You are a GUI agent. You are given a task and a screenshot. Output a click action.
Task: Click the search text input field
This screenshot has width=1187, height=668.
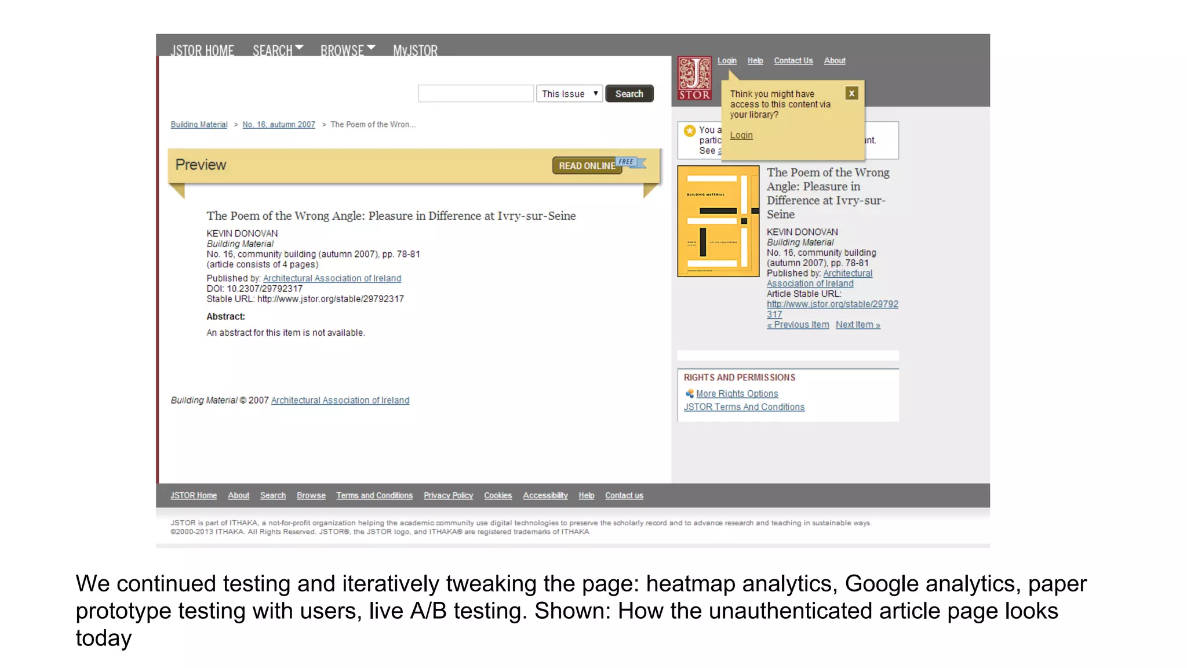point(476,94)
